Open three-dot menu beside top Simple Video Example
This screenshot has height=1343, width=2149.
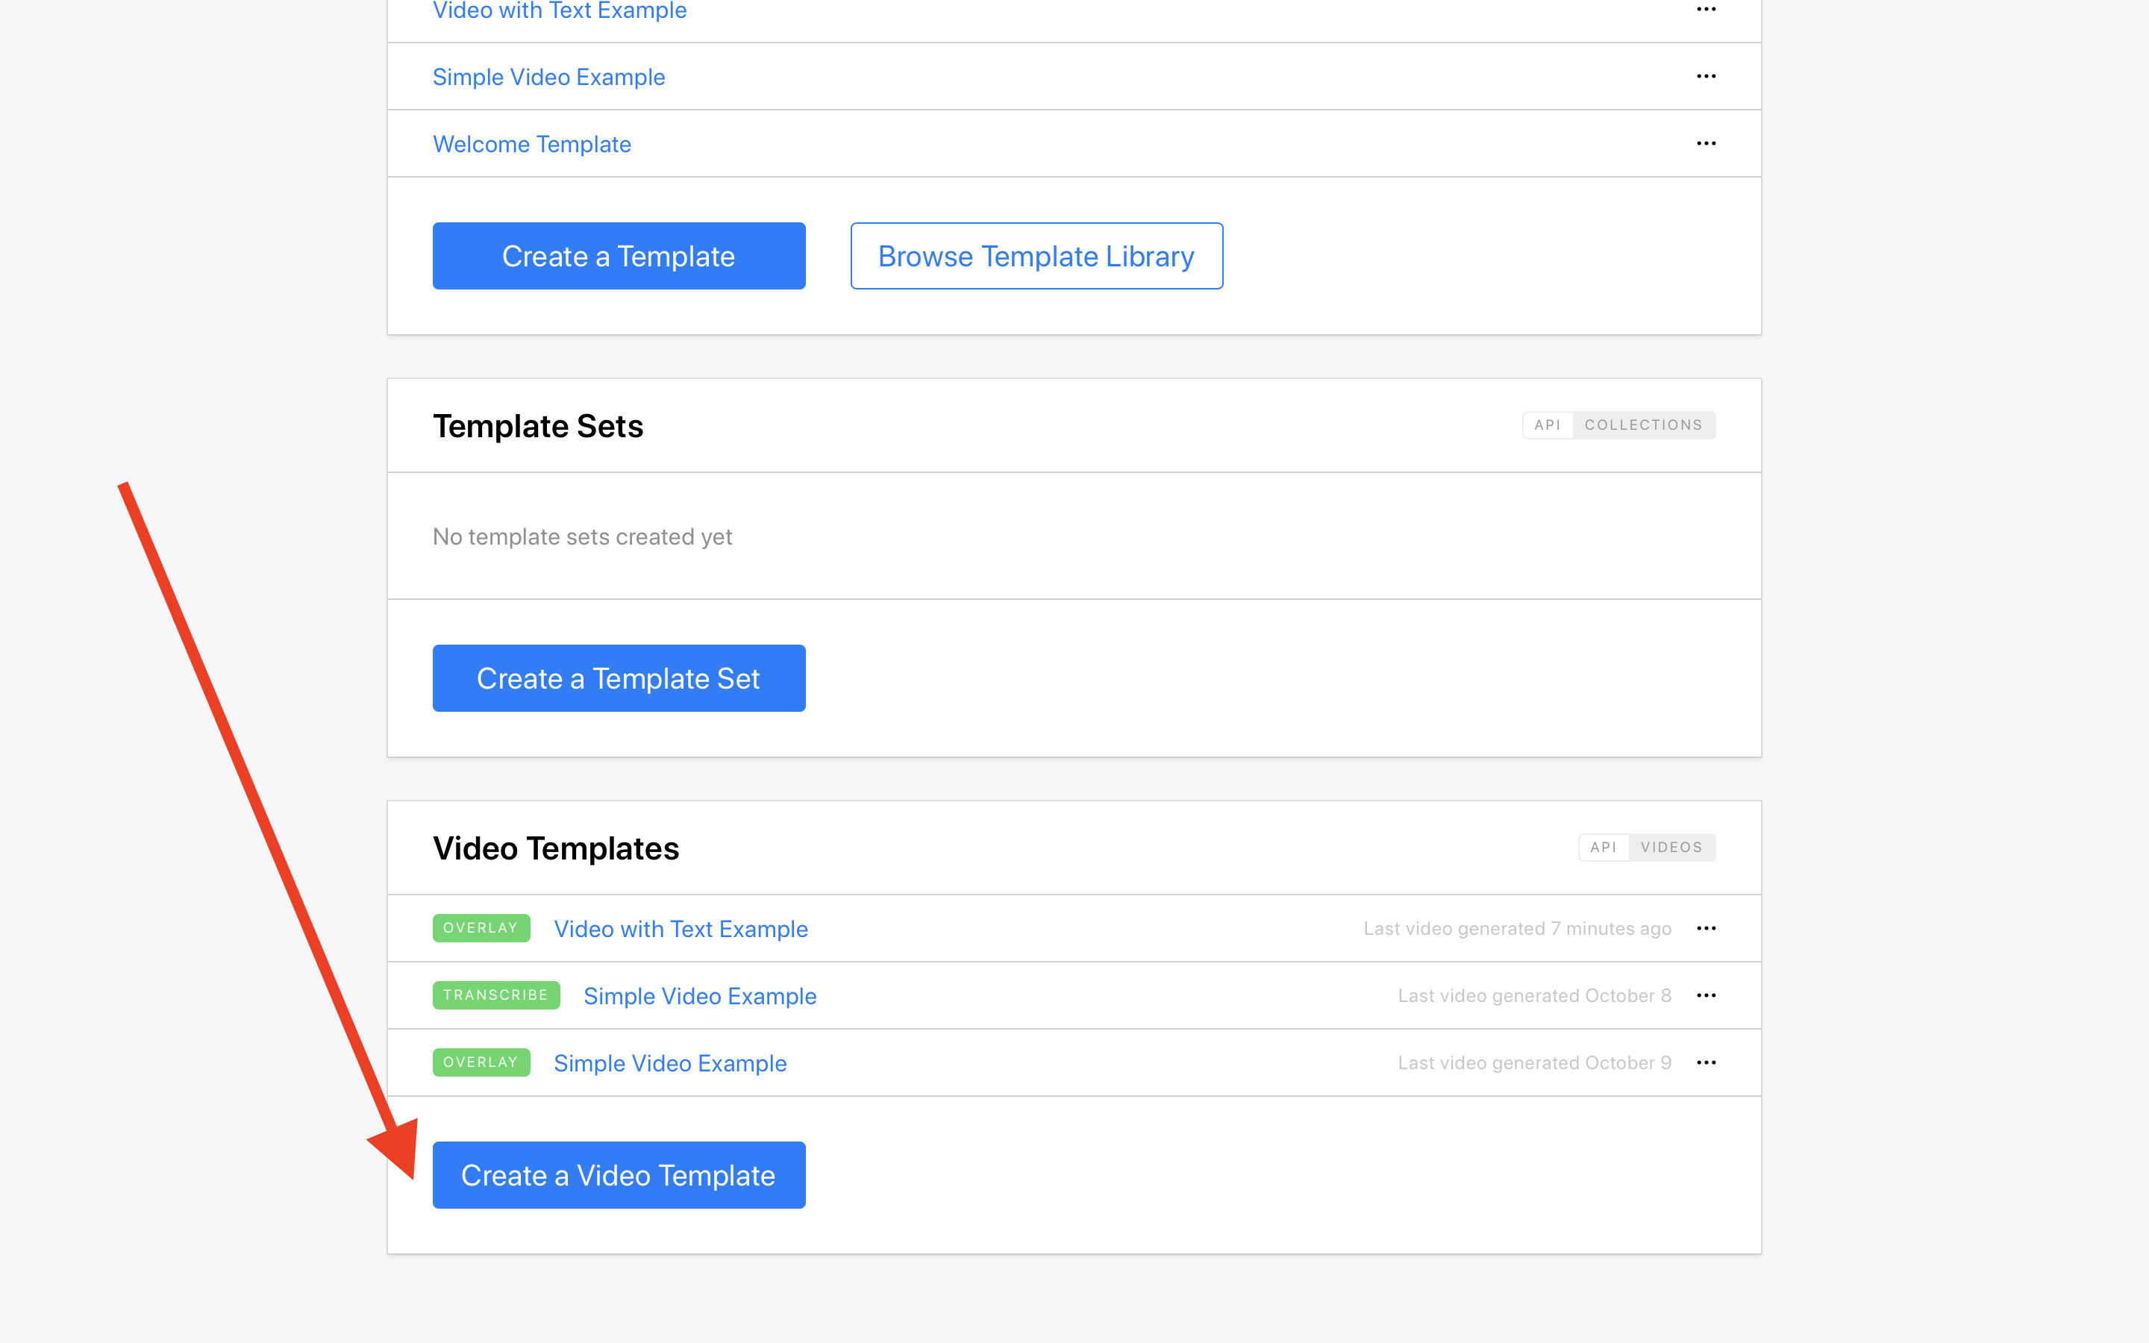(x=1706, y=76)
